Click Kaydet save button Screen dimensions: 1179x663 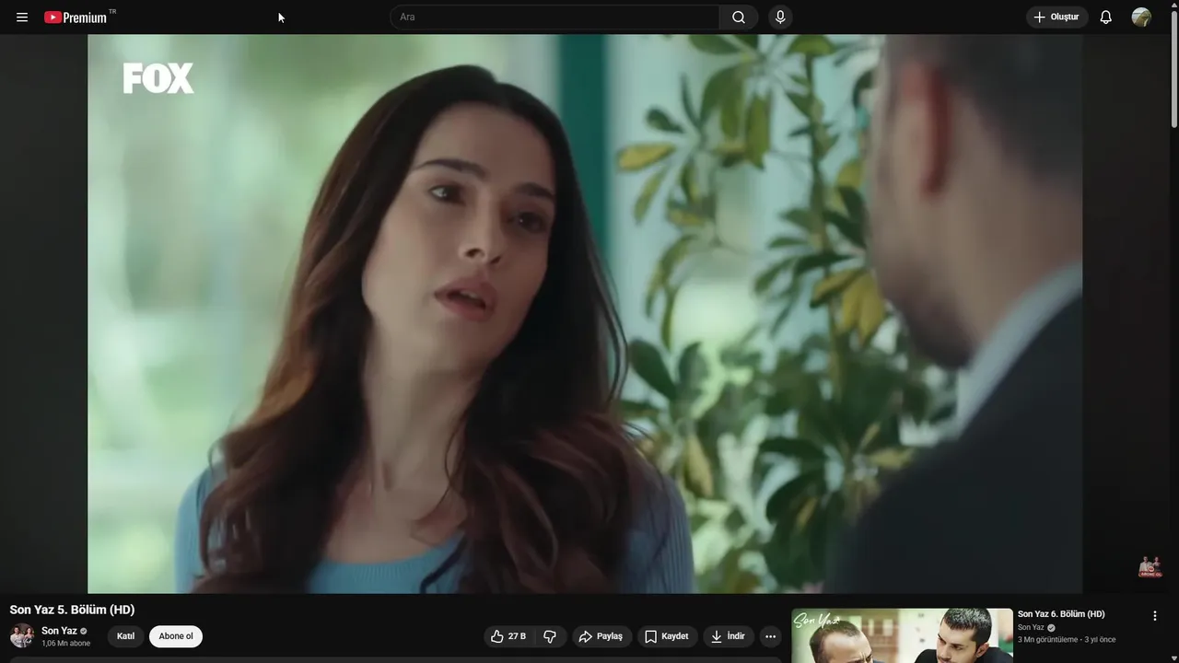pos(667,636)
